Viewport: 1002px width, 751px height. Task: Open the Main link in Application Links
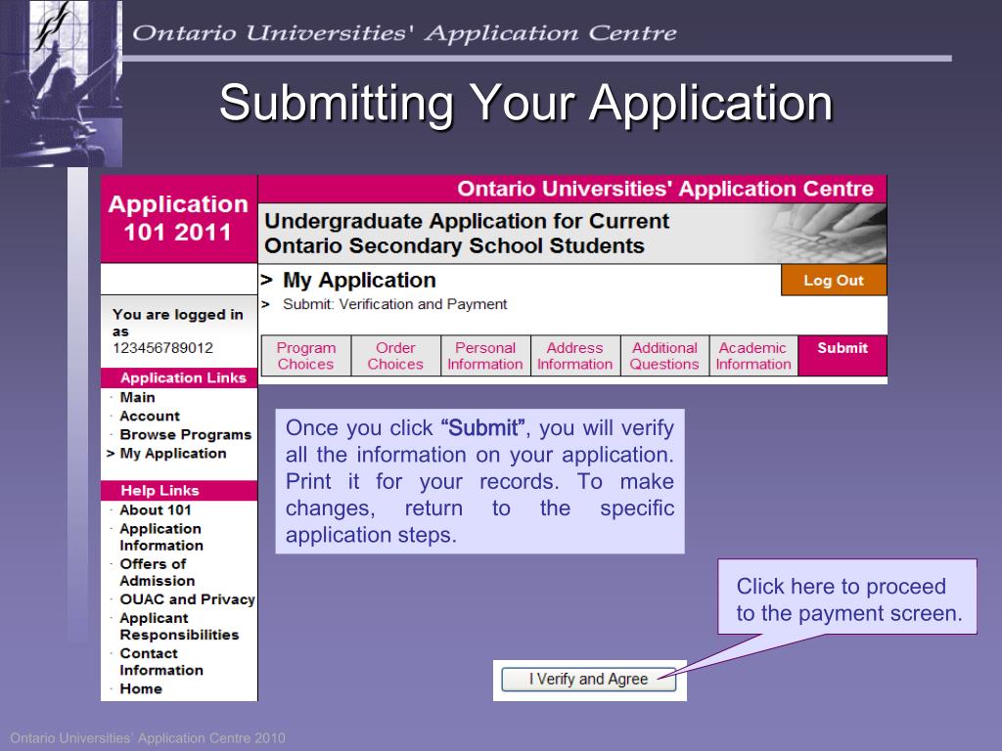pos(137,397)
